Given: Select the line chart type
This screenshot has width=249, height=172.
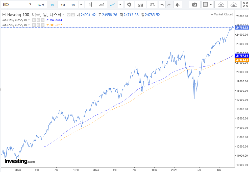Looking at the screenshot, I should [x=112, y=5].
